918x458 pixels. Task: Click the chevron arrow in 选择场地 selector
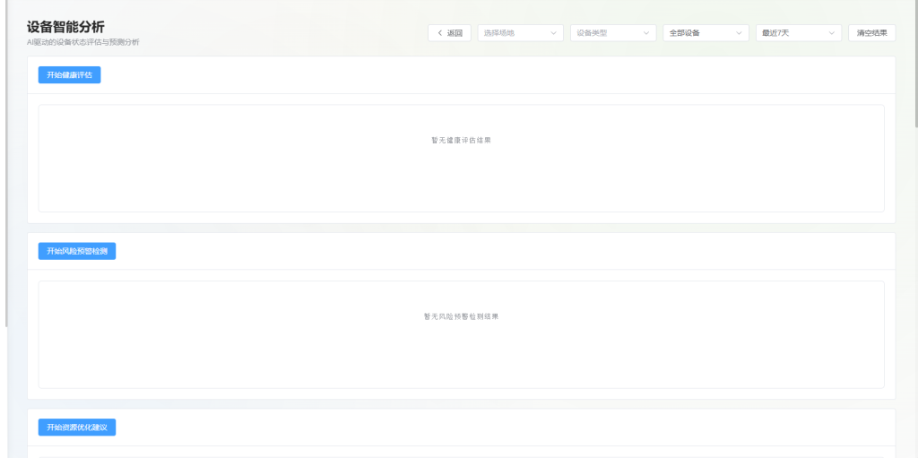[x=554, y=33]
